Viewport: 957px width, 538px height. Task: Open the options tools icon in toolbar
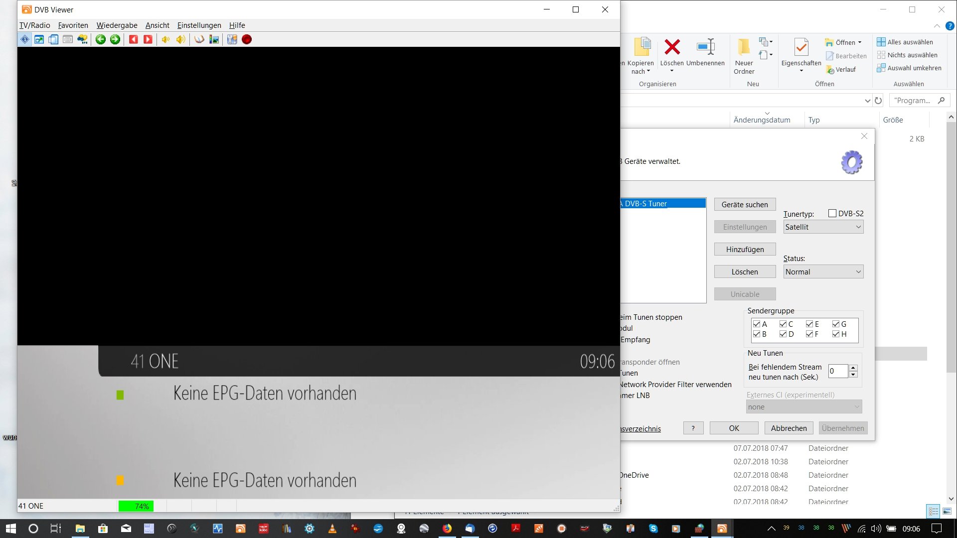pyautogui.click(x=232, y=39)
